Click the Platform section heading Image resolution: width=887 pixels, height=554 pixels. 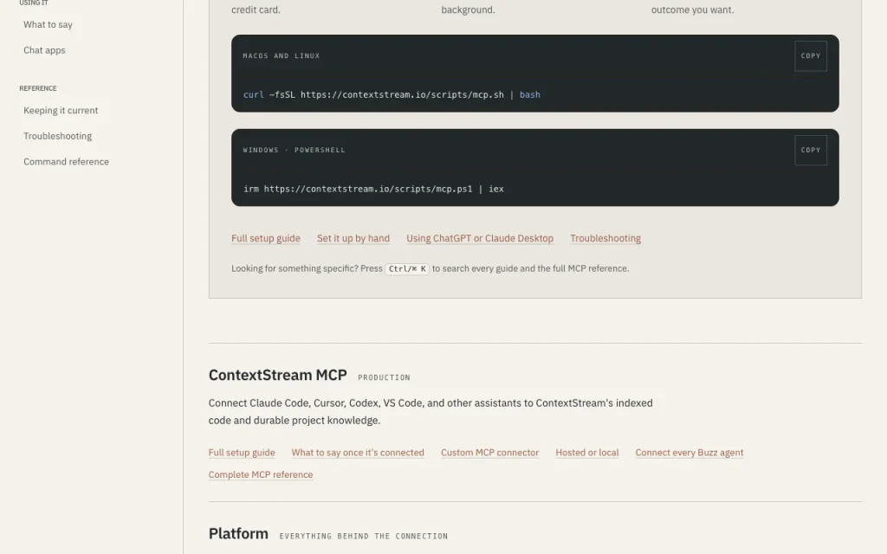239,534
